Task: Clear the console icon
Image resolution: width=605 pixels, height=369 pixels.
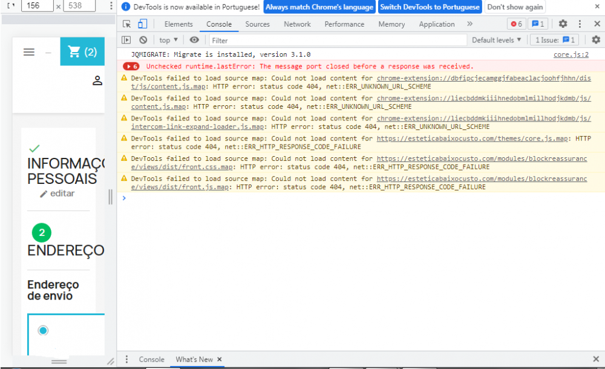Action: (143, 40)
